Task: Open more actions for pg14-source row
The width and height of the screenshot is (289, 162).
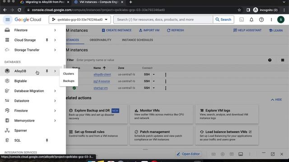Action: pos(166,81)
